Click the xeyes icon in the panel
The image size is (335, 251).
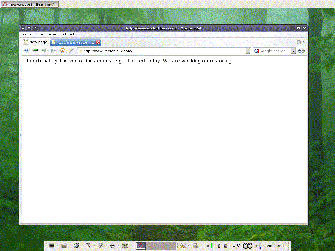248,246
